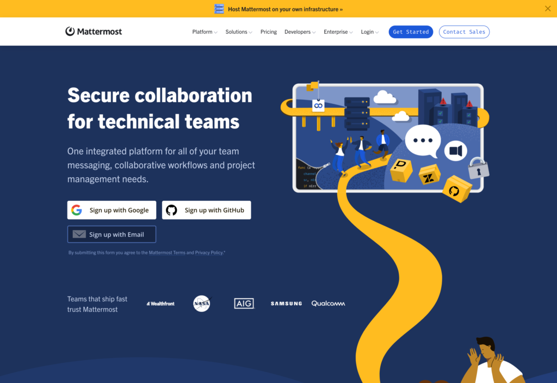
Task: Click the server icon in the banner
Action: (x=219, y=9)
